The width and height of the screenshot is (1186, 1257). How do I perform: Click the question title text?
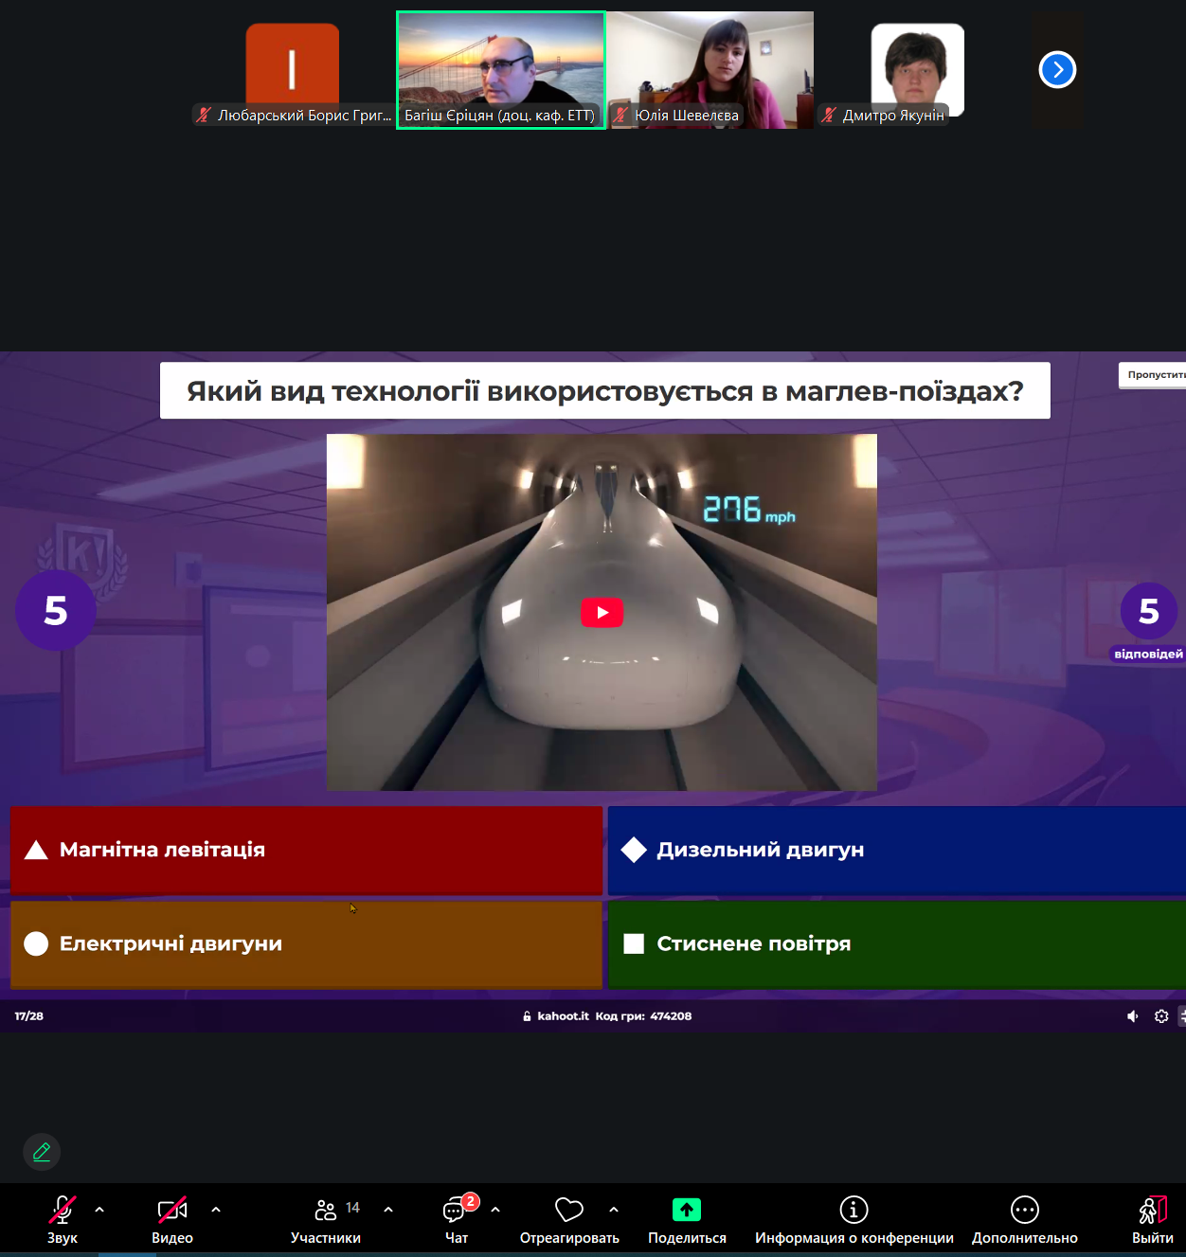tap(605, 390)
